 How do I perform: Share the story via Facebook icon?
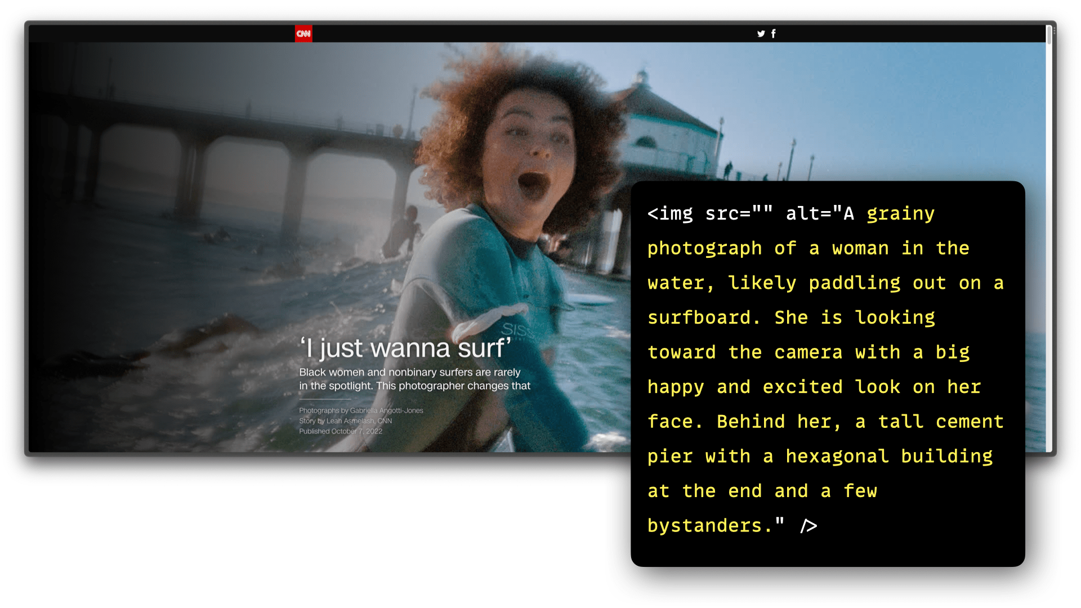774,34
